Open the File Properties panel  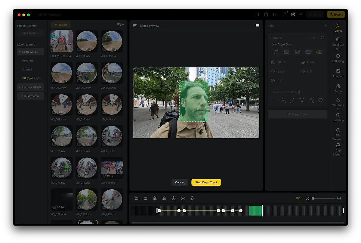point(338,134)
